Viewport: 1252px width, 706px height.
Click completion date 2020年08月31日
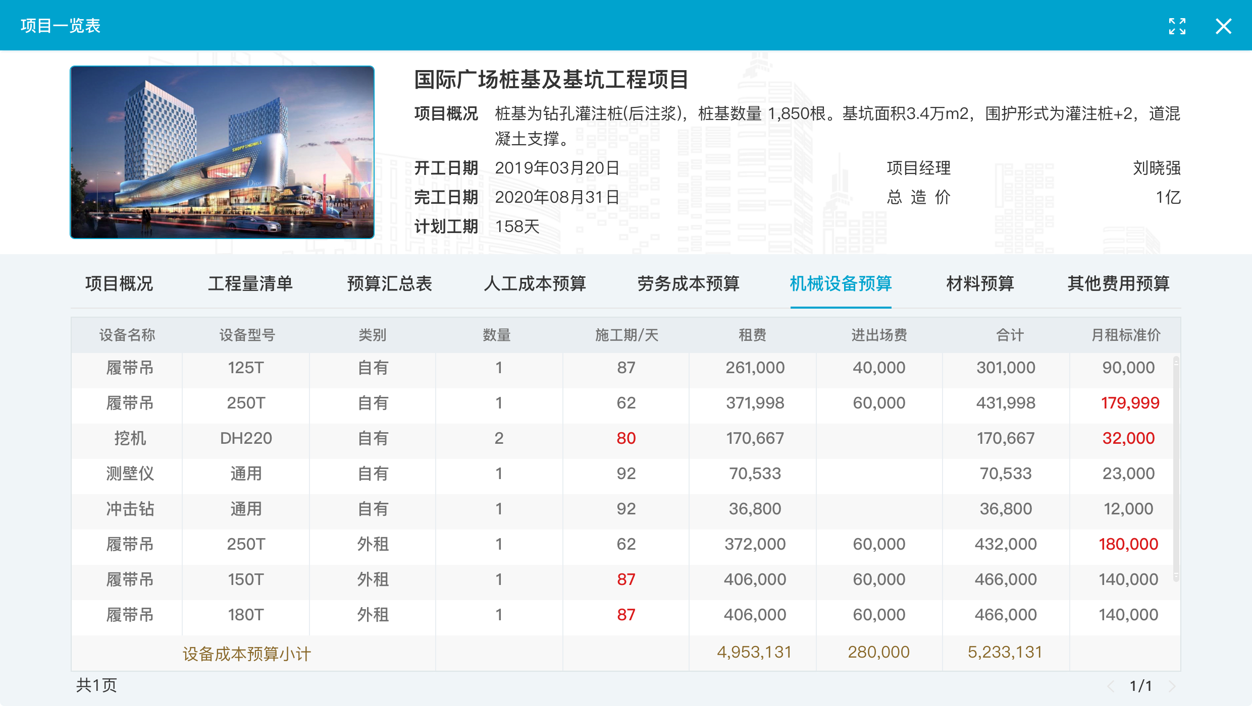tap(557, 197)
